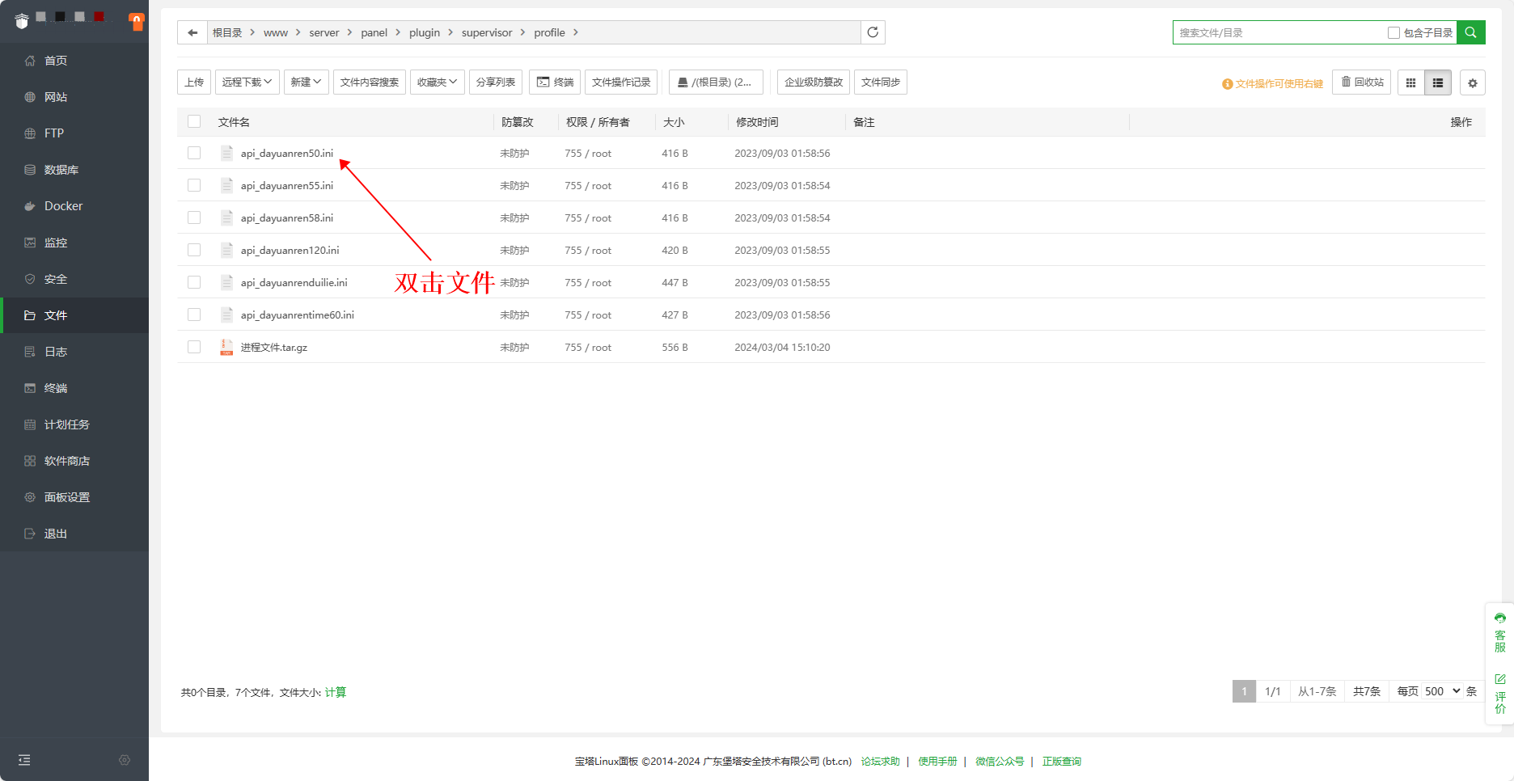
Task: Toggle the select-all files checkbox
Action: click(194, 121)
